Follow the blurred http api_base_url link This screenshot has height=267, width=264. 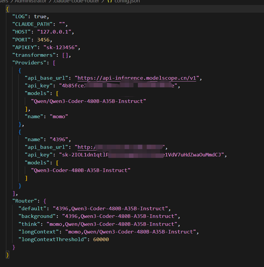pos(120,147)
